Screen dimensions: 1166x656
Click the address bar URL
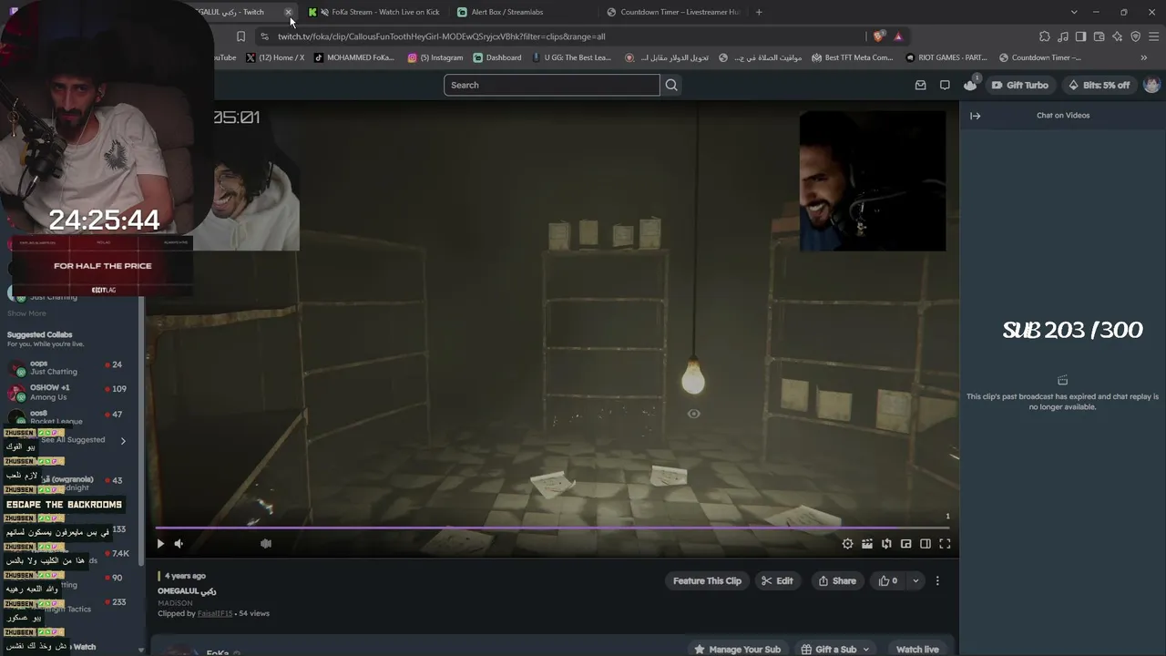pos(442,36)
